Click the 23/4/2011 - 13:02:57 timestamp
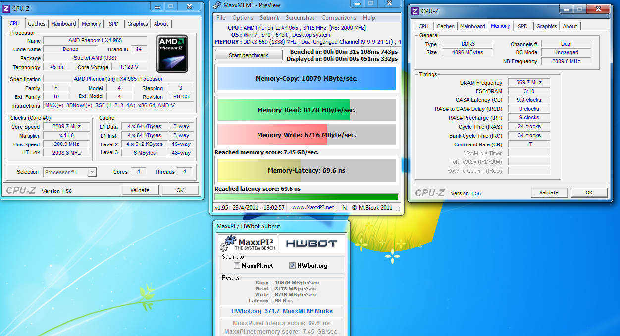This screenshot has width=620, height=336. [x=259, y=208]
